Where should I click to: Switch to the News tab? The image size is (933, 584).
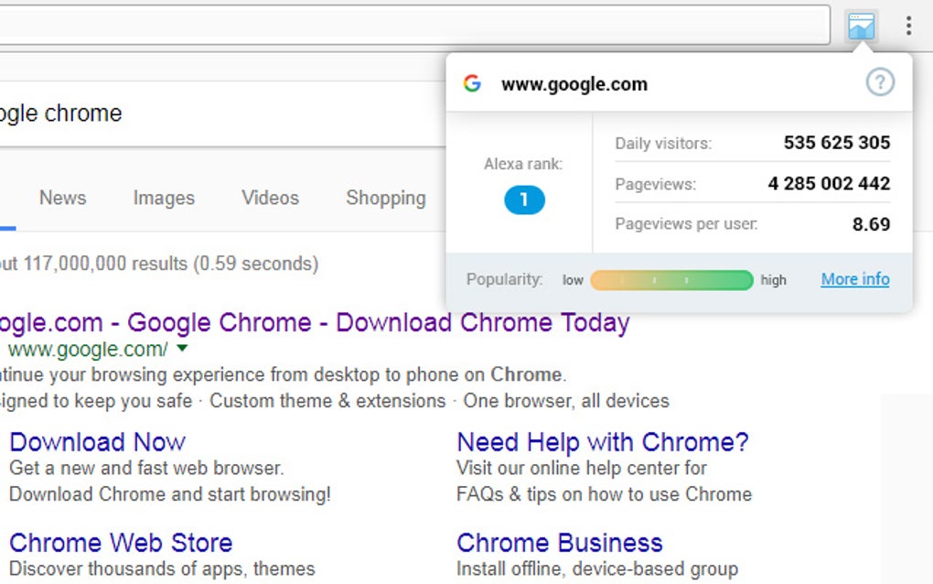[x=62, y=198]
